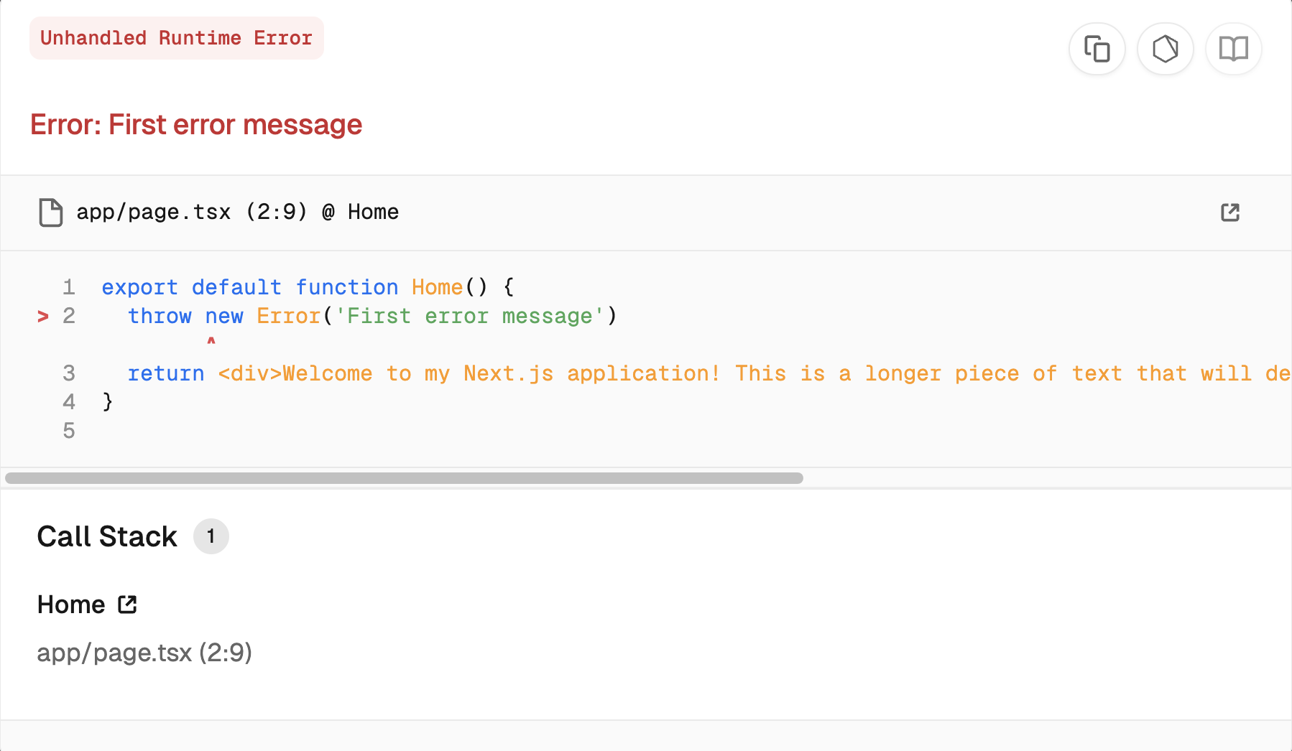This screenshot has height=751, width=1292.
Task: Click the Node.js inspector hexagon icon
Action: (x=1165, y=49)
